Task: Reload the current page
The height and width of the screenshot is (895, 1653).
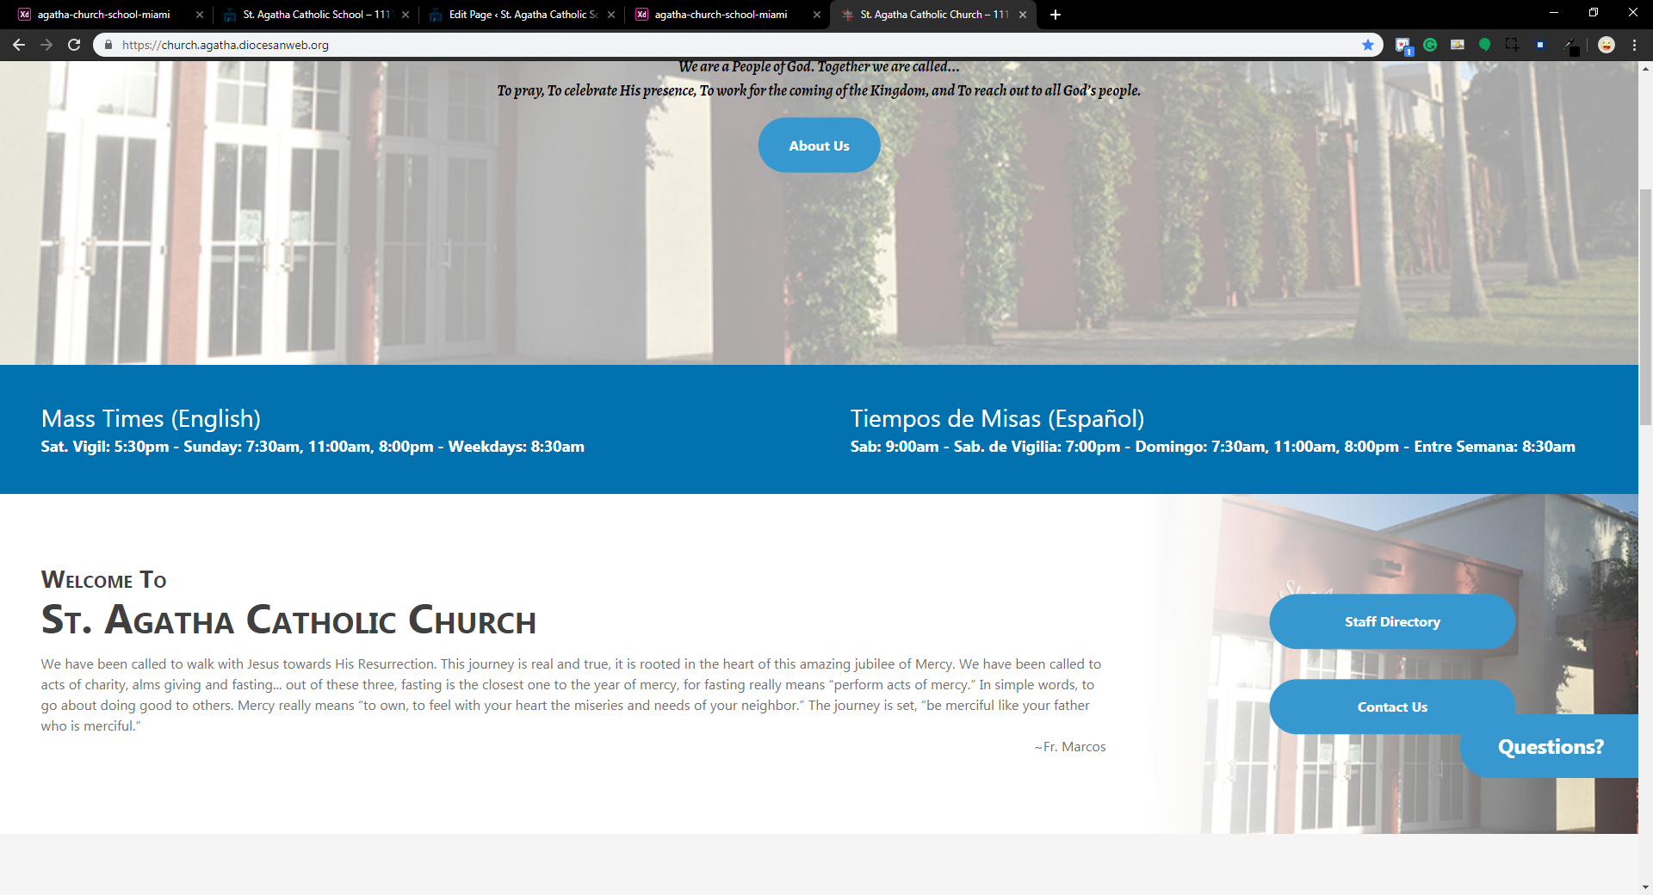Action: (74, 45)
